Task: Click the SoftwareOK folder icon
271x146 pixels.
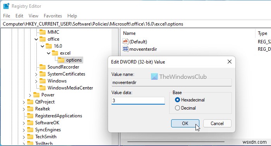Action: click(x=30, y=123)
